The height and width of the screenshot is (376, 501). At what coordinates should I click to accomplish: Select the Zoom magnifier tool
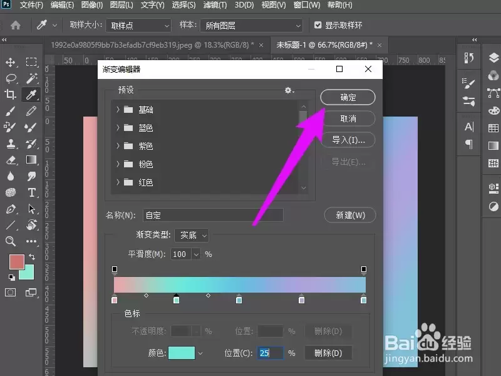11,241
